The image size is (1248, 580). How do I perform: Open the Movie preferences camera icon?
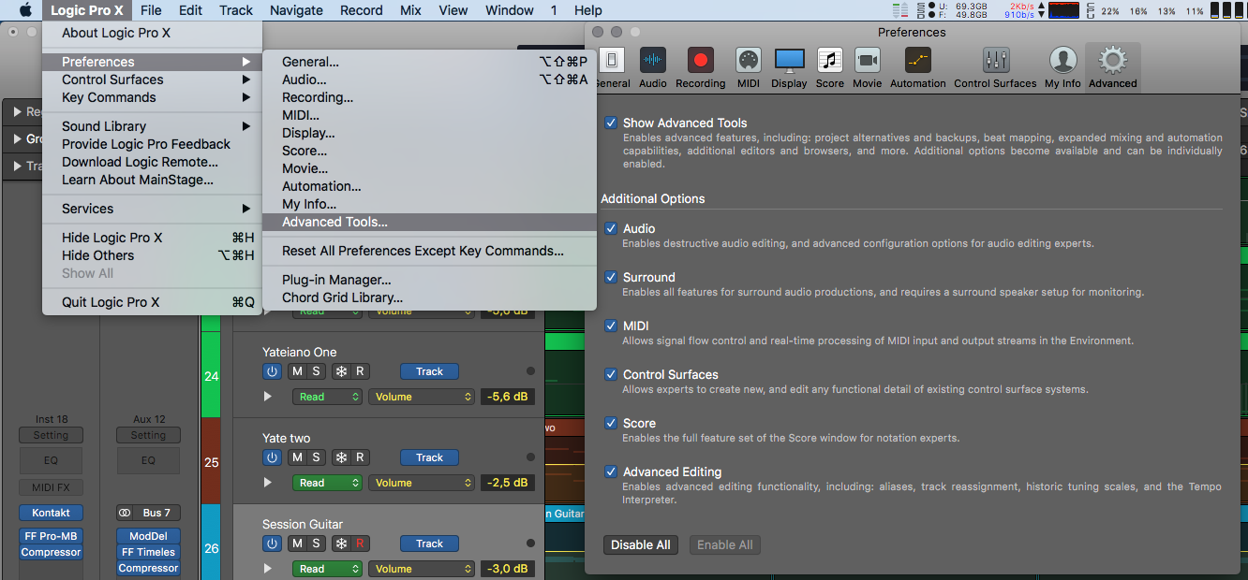867,61
